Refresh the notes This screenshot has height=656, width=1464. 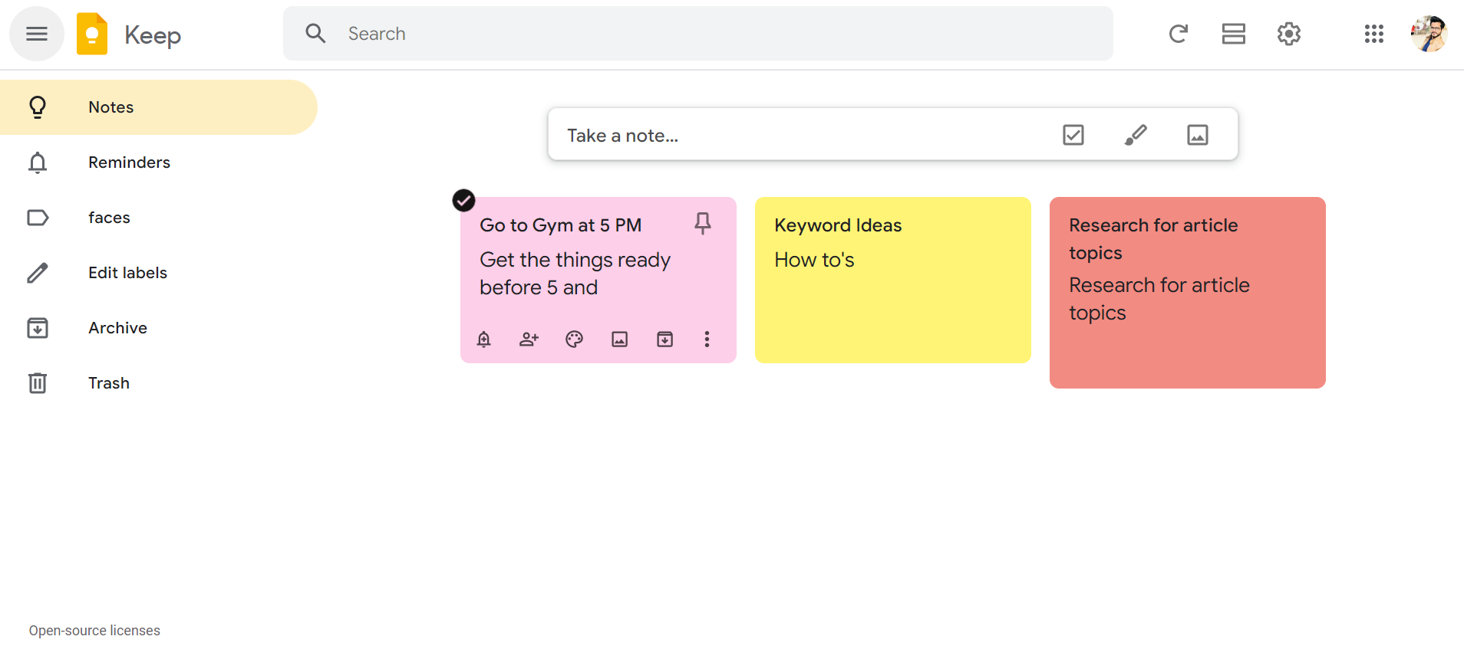pyautogui.click(x=1178, y=34)
